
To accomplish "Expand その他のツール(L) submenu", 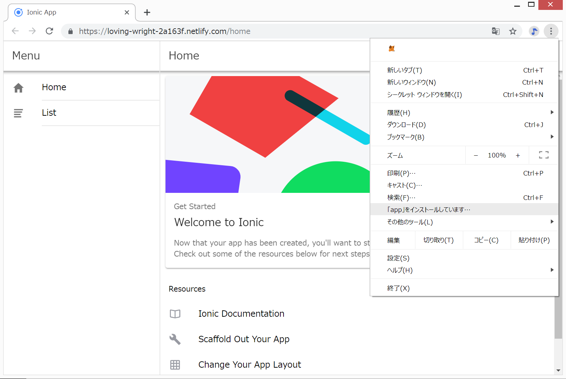I will [464, 222].
